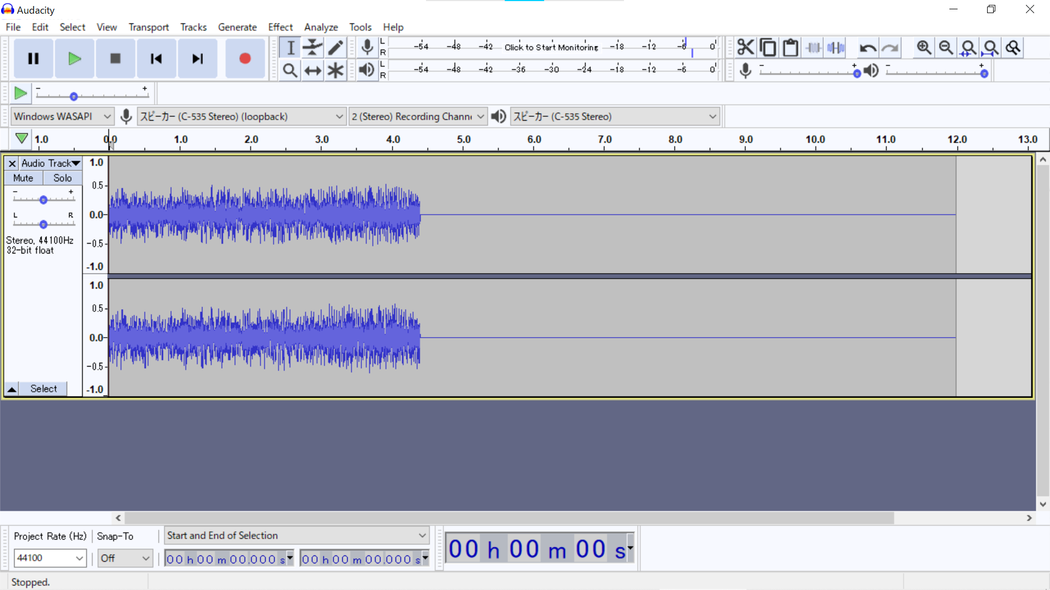Open the File menu
The width and height of the screenshot is (1050, 590).
pyautogui.click(x=13, y=27)
